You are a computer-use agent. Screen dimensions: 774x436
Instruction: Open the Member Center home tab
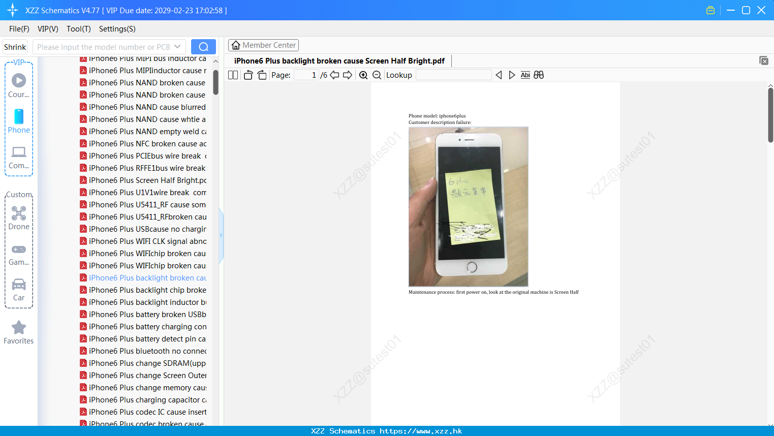263,45
